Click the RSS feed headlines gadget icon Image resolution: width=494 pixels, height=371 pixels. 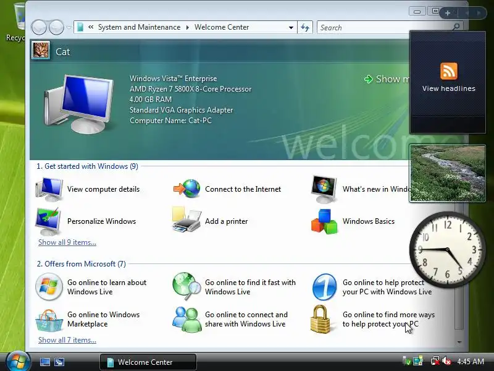(449, 71)
